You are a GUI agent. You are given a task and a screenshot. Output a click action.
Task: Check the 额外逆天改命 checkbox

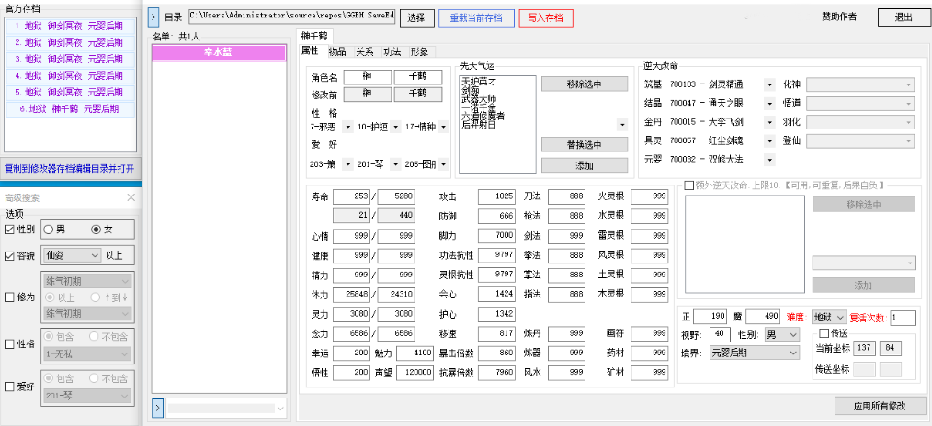pos(689,185)
